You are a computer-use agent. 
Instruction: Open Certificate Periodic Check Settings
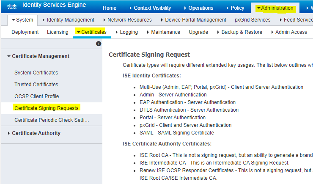[x=52, y=120]
